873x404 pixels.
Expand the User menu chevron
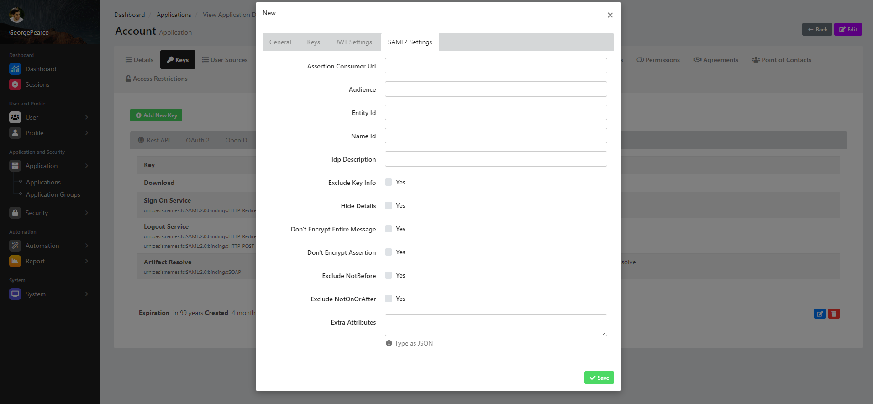coord(87,117)
